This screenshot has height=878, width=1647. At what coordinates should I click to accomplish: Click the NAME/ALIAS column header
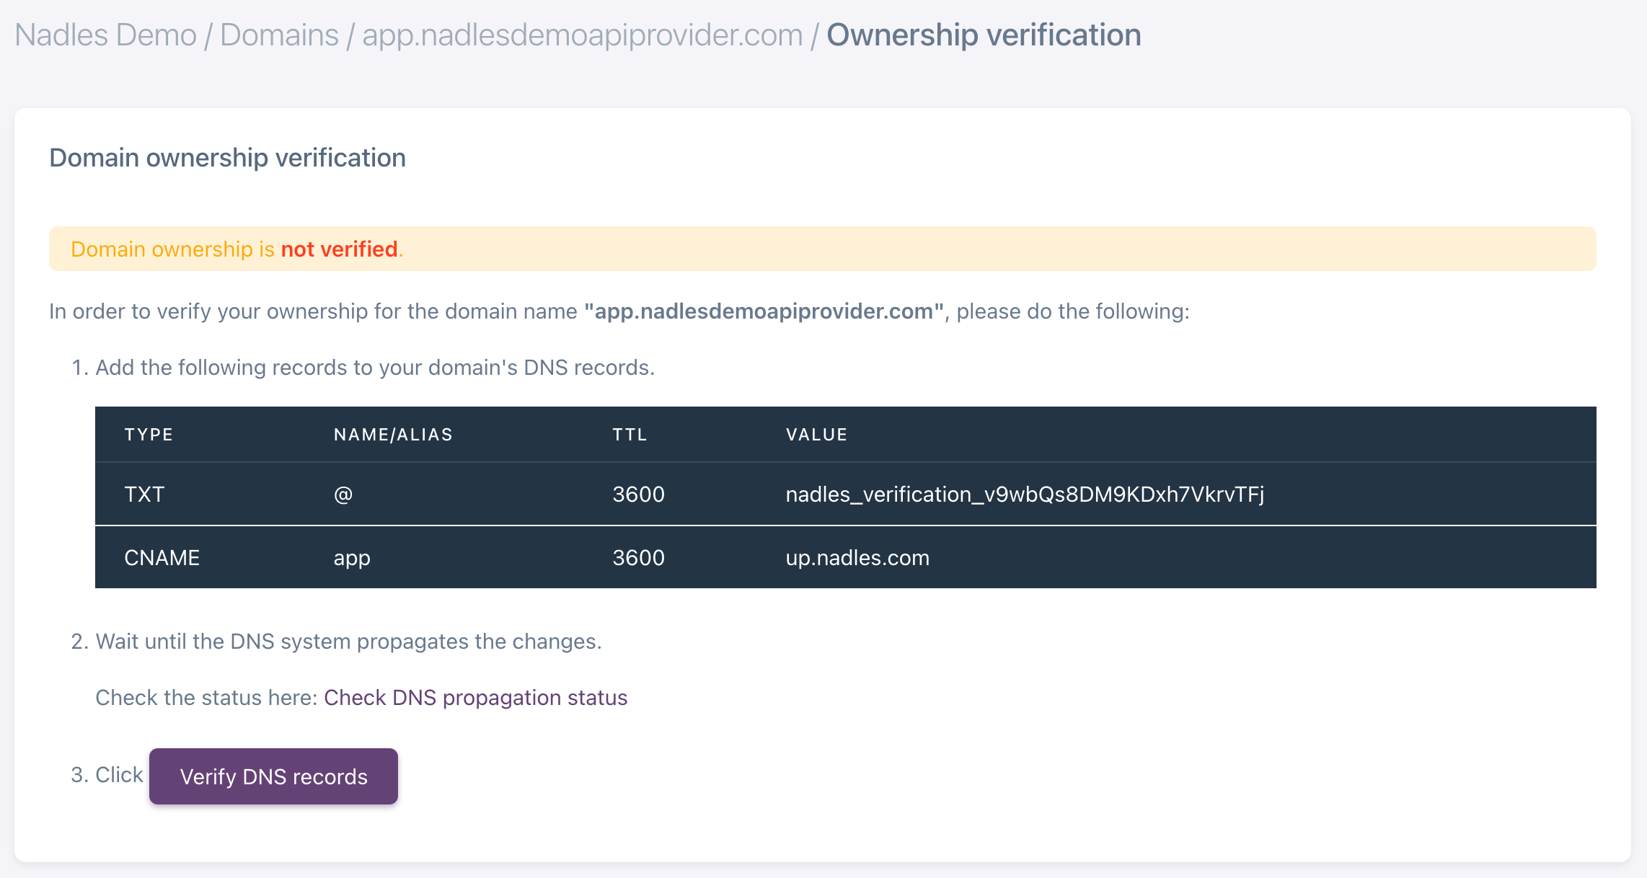pyautogui.click(x=393, y=435)
